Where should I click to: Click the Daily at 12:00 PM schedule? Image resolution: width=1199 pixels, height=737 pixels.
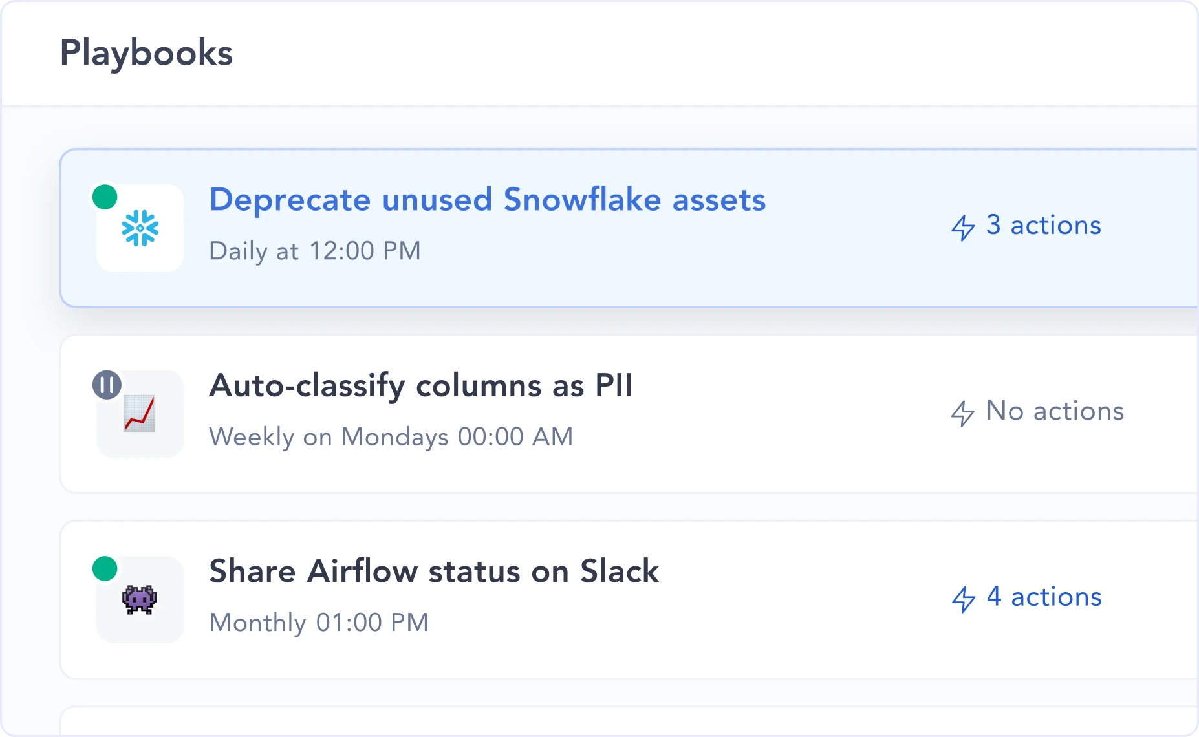(315, 251)
